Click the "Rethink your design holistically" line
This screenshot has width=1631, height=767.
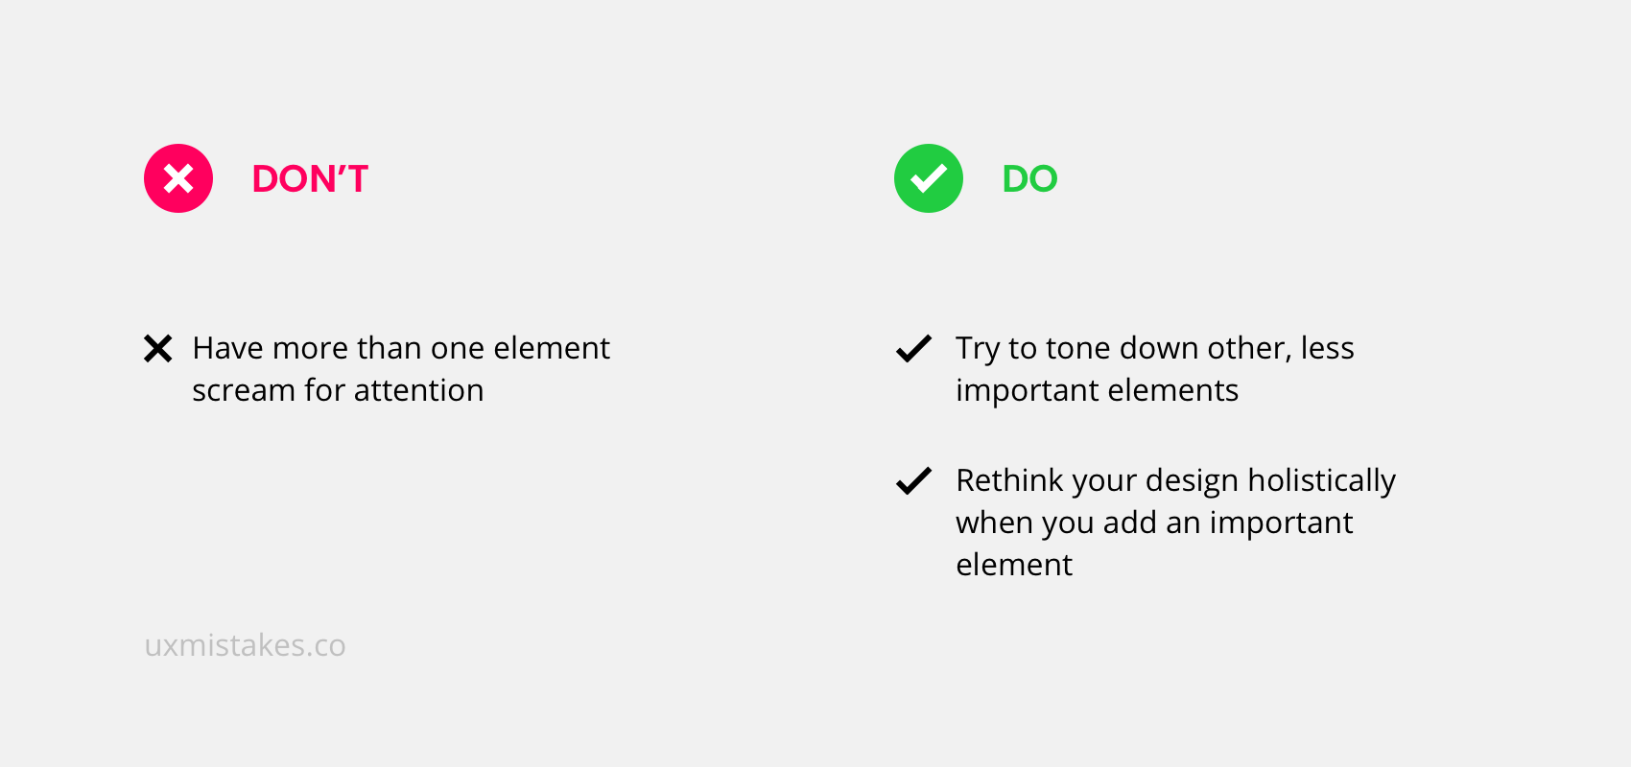[1175, 480]
